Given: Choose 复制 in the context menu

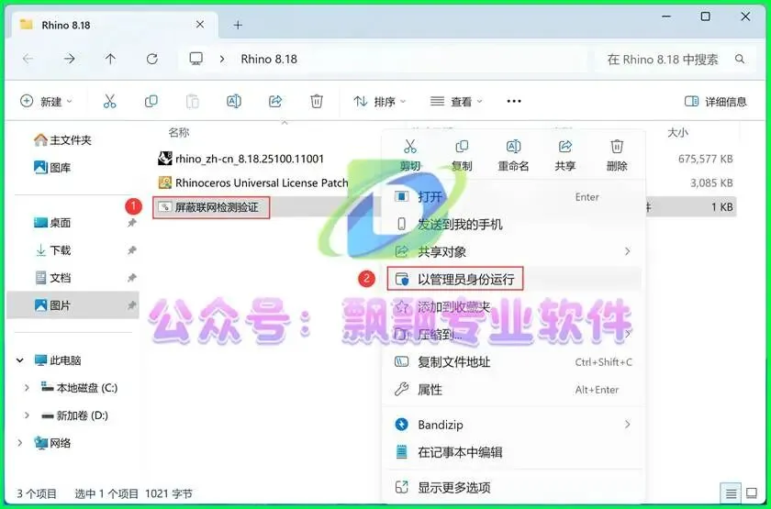Looking at the screenshot, I should click(462, 155).
